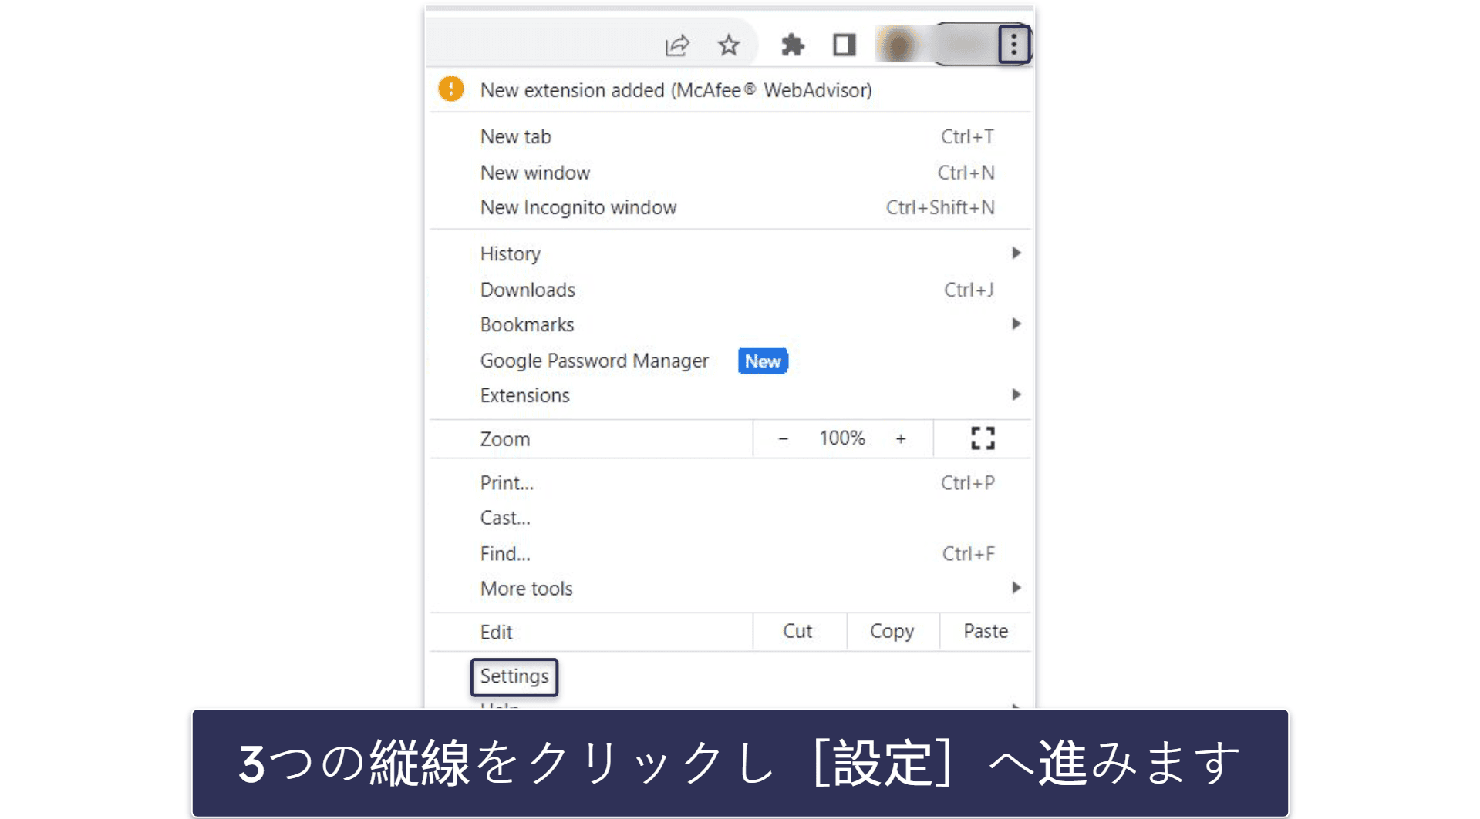Enter fullscreen mode via the fullscreen icon
The height and width of the screenshot is (819, 1480).
tap(983, 438)
